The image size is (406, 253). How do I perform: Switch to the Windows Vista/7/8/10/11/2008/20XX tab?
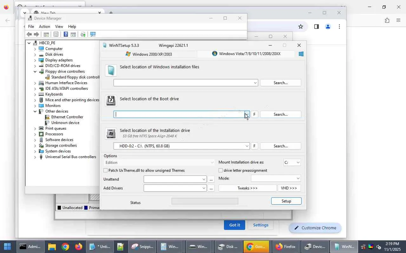(x=246, y=54)
